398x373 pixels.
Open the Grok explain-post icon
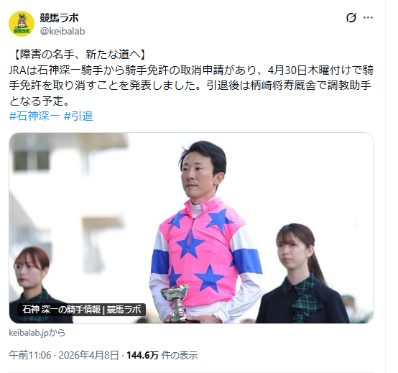pos(351,17)
